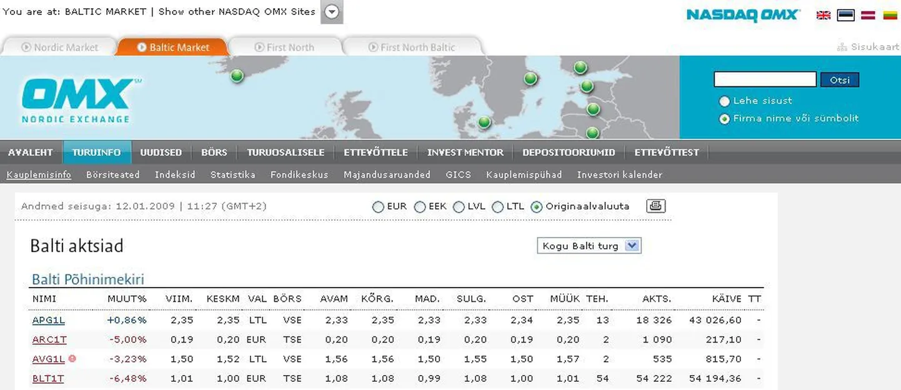901x390 pixels.
Task: Open the AVALEHT menu item
Action: coord(31,152)
